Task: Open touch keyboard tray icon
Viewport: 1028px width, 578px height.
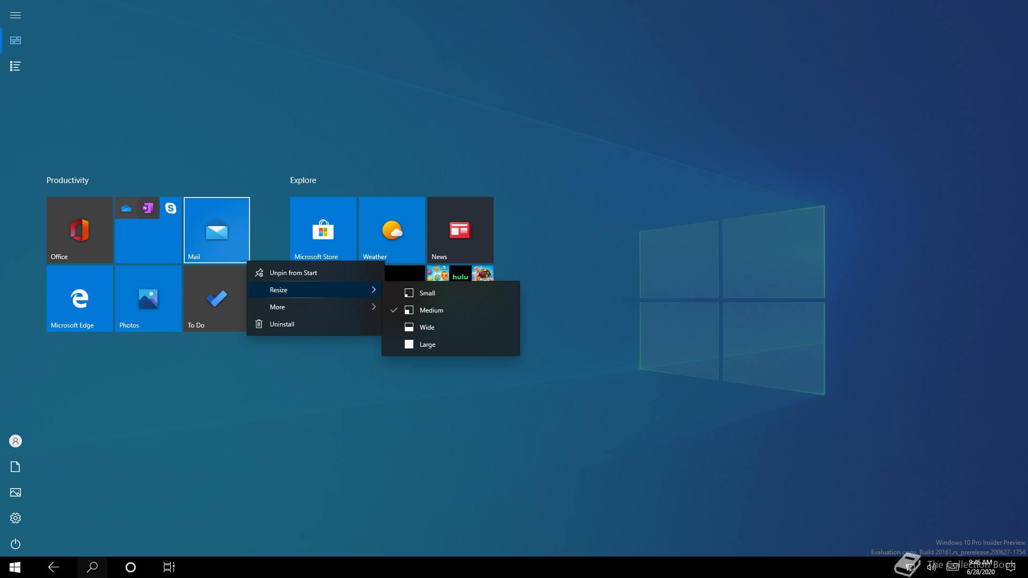Action: (953, 567)
